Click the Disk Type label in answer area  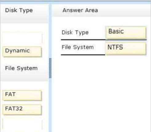(75, 33)
